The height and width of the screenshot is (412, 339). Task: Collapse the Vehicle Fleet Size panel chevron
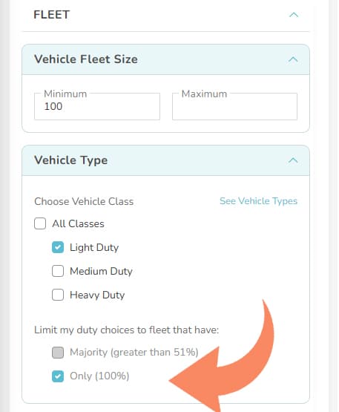(x=293, y=59)
